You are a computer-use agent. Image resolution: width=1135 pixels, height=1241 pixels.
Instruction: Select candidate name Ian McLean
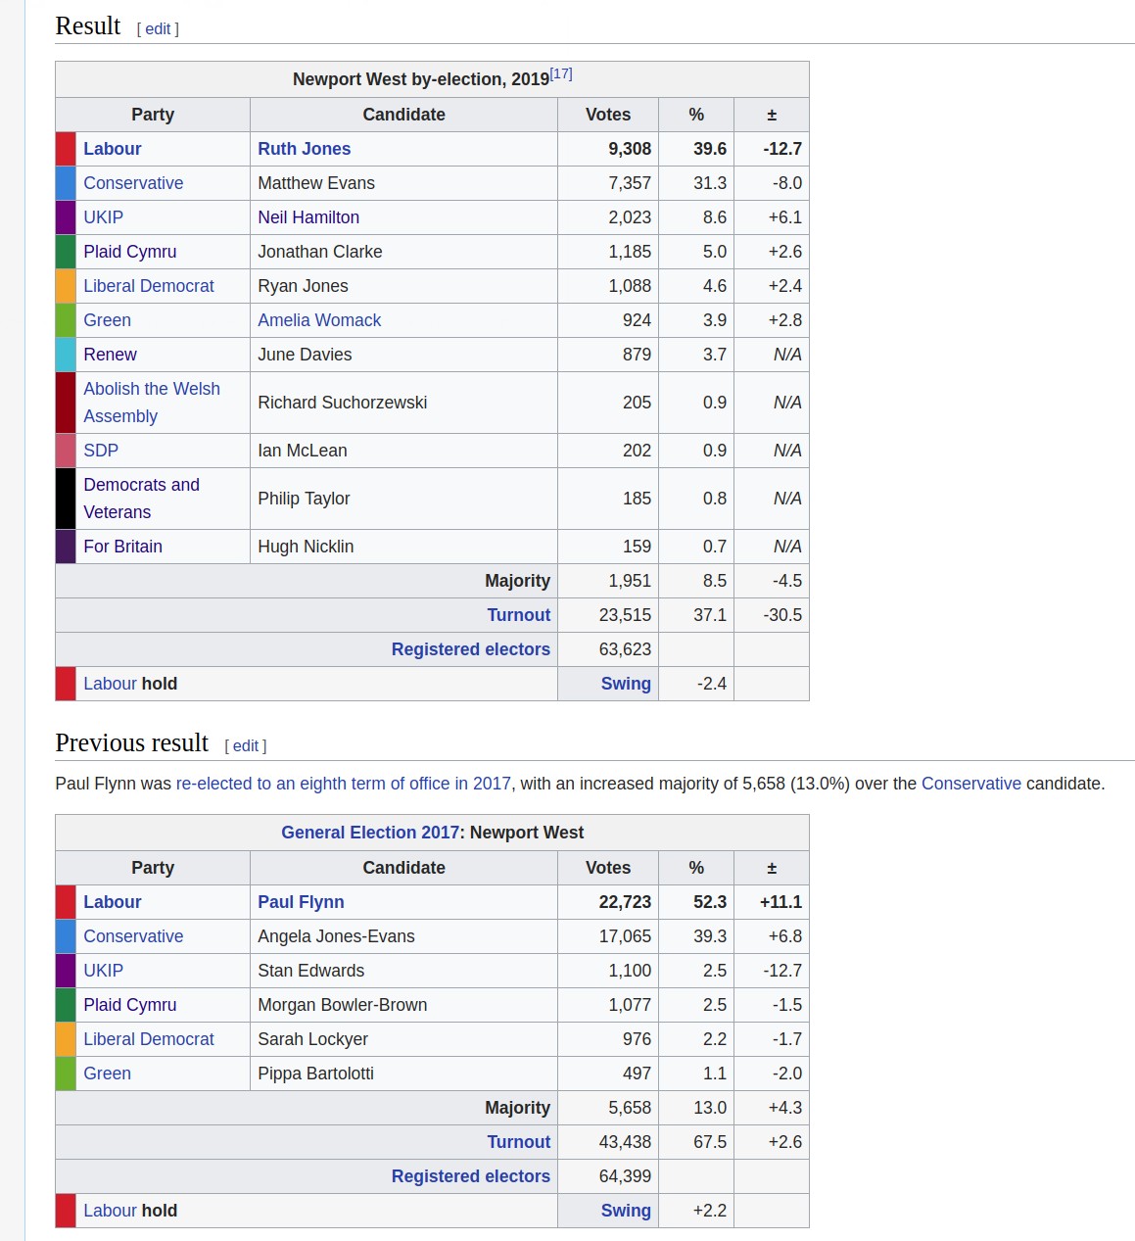(303, 451)
